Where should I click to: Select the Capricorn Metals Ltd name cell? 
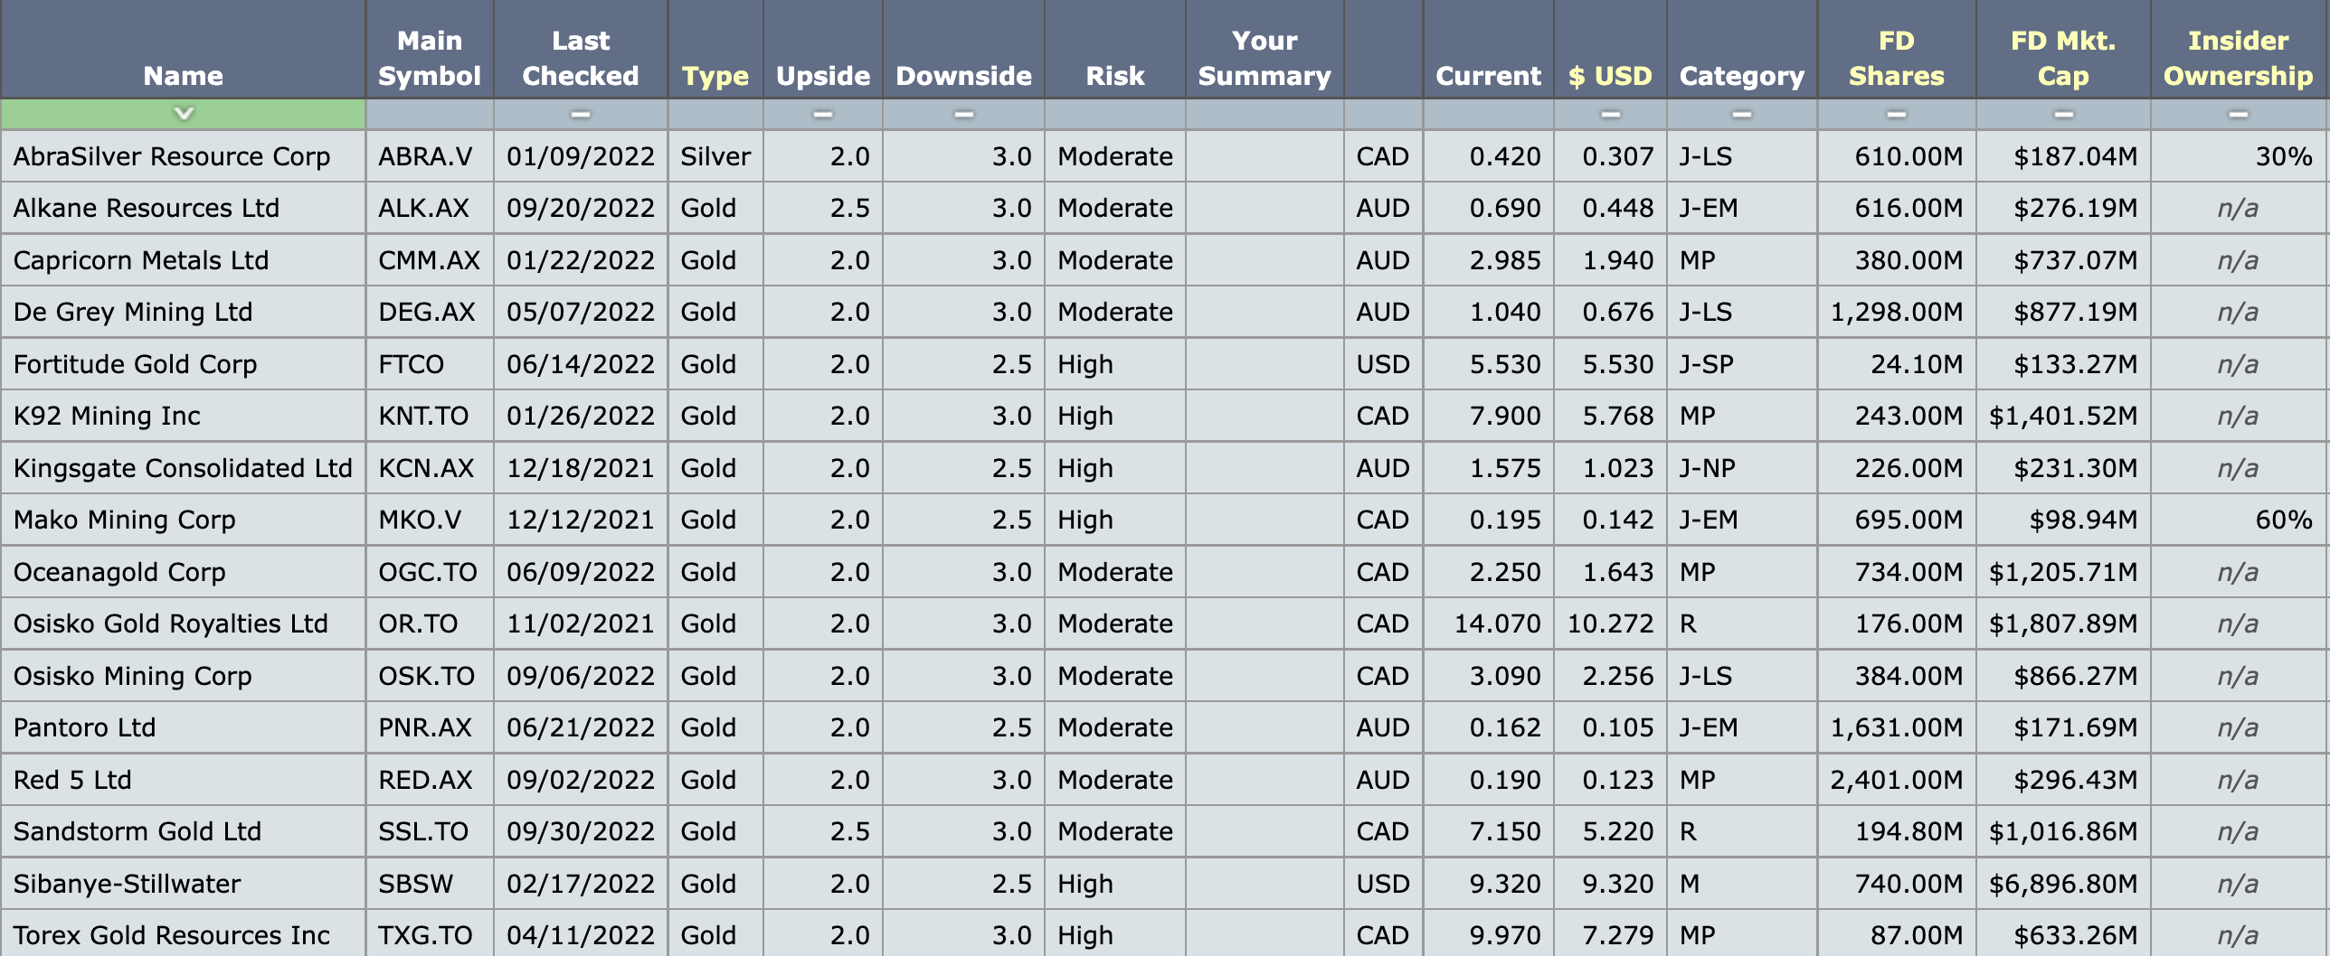tap(184, 260)
